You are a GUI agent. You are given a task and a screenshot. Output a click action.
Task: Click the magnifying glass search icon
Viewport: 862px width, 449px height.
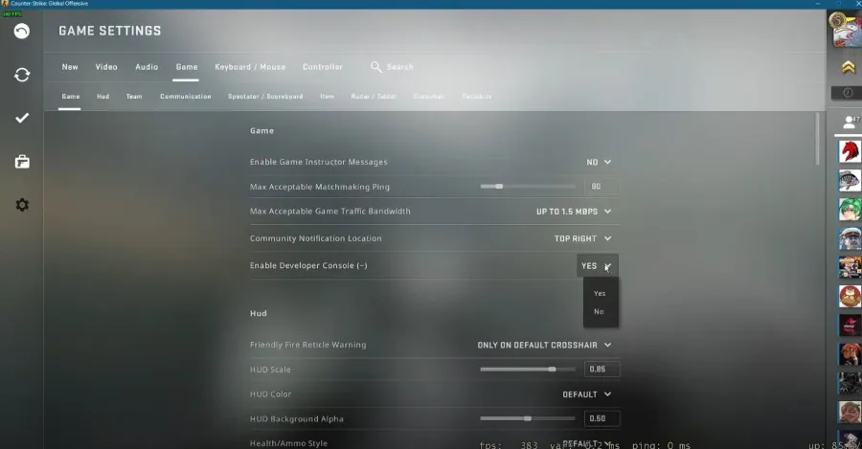coord(376,67)
